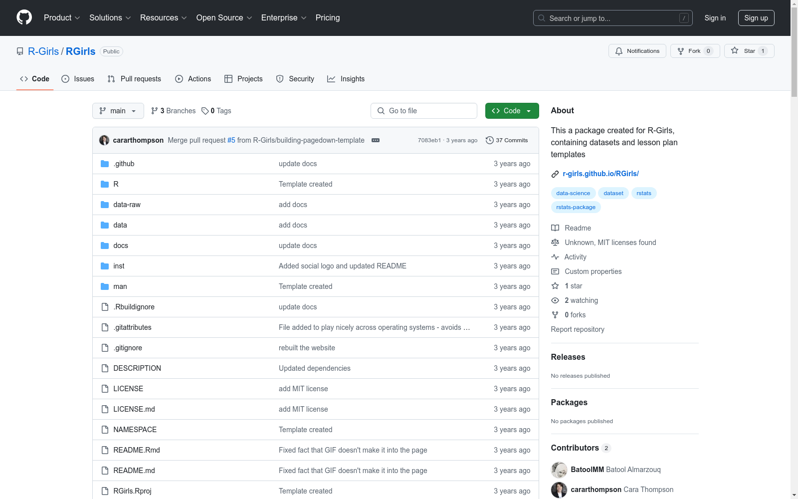Expand the Resources dropdown
This screenshot has width=798, height=499.
164,18
